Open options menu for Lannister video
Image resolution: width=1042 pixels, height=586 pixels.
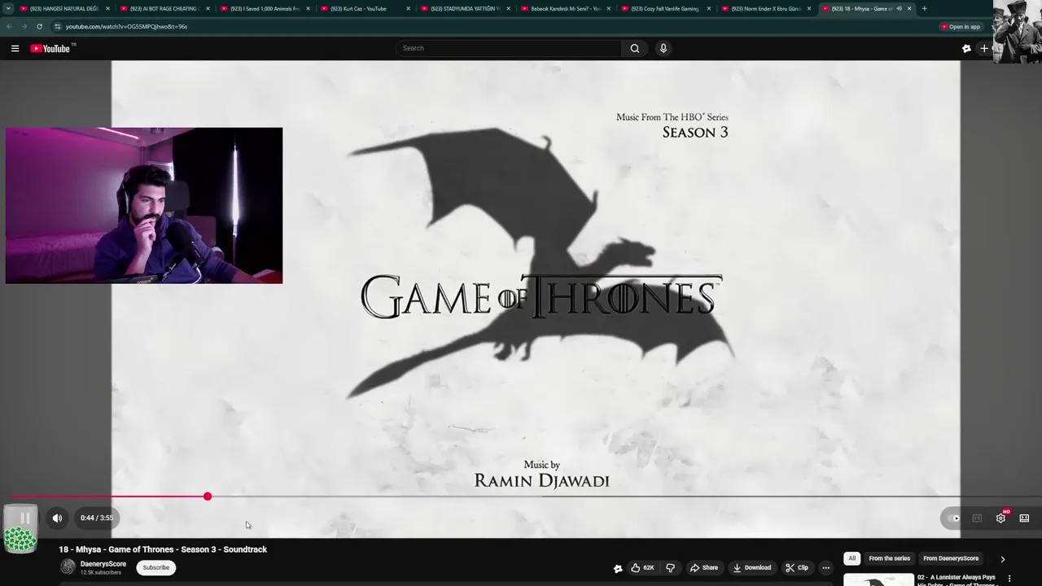[x=1009, y=579]
